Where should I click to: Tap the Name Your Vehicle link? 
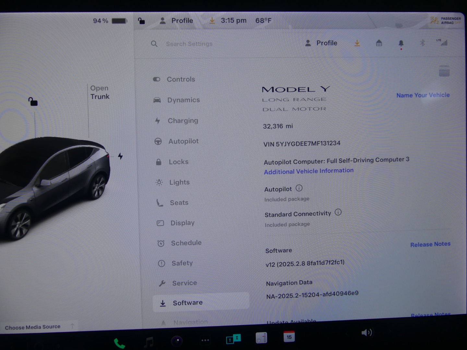point(423,95)
